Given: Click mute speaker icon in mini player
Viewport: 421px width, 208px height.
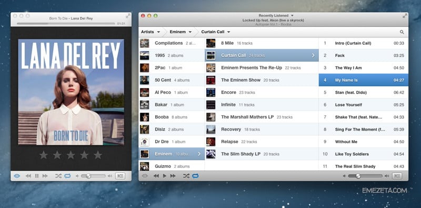Looking at the screenshot, I should (x=77, y=176).
